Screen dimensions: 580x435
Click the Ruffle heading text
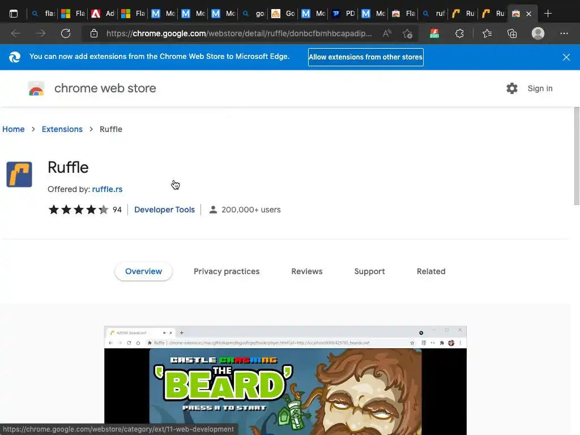[x=68, y=168]
